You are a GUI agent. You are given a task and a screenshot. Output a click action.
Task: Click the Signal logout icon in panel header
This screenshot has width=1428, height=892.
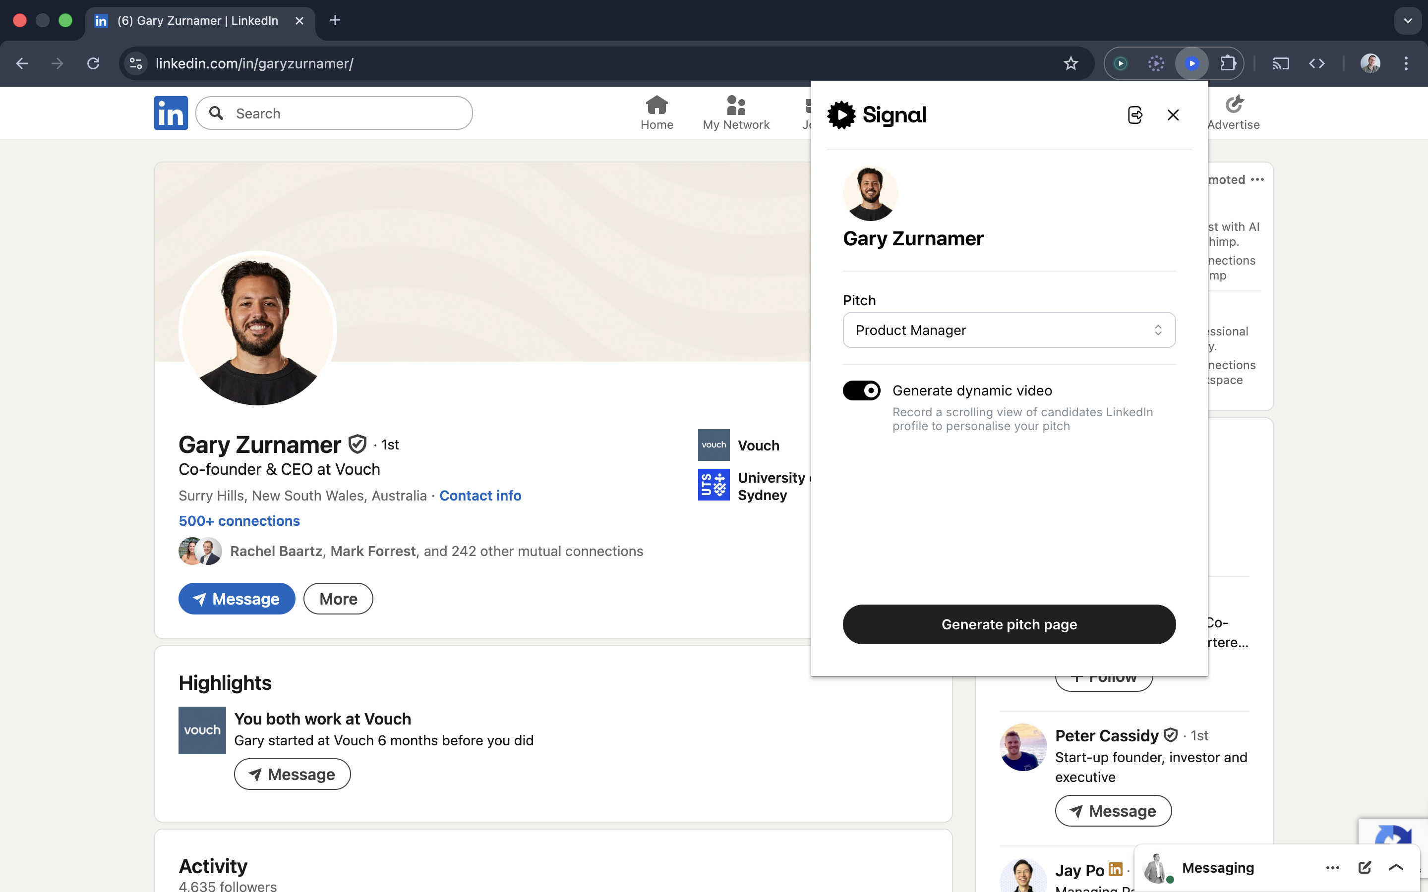[1135, 115]
